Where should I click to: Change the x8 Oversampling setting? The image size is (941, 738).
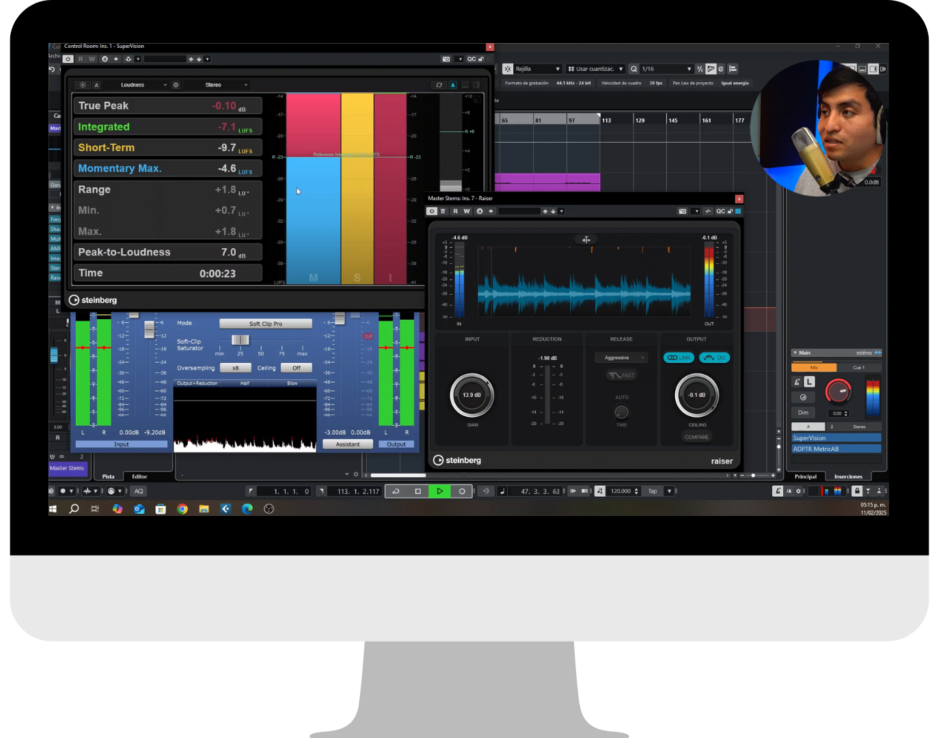pyautogui.click(x=235, y=368)
